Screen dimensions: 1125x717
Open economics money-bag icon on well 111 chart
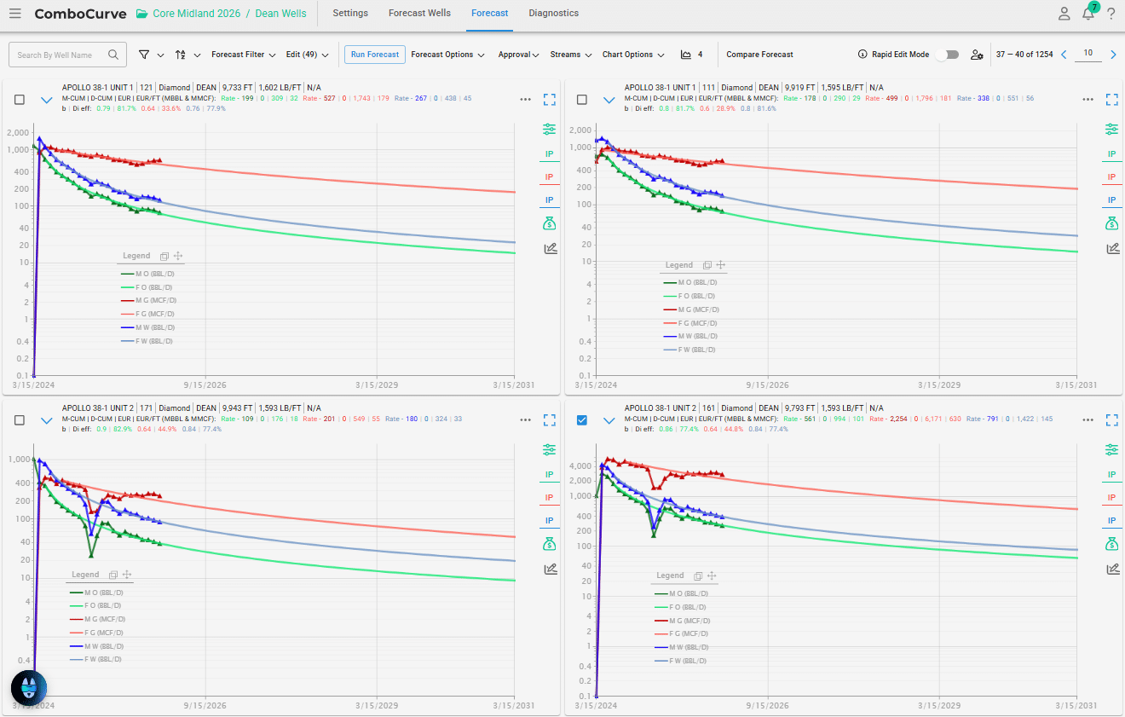[x=1112, y=223]
